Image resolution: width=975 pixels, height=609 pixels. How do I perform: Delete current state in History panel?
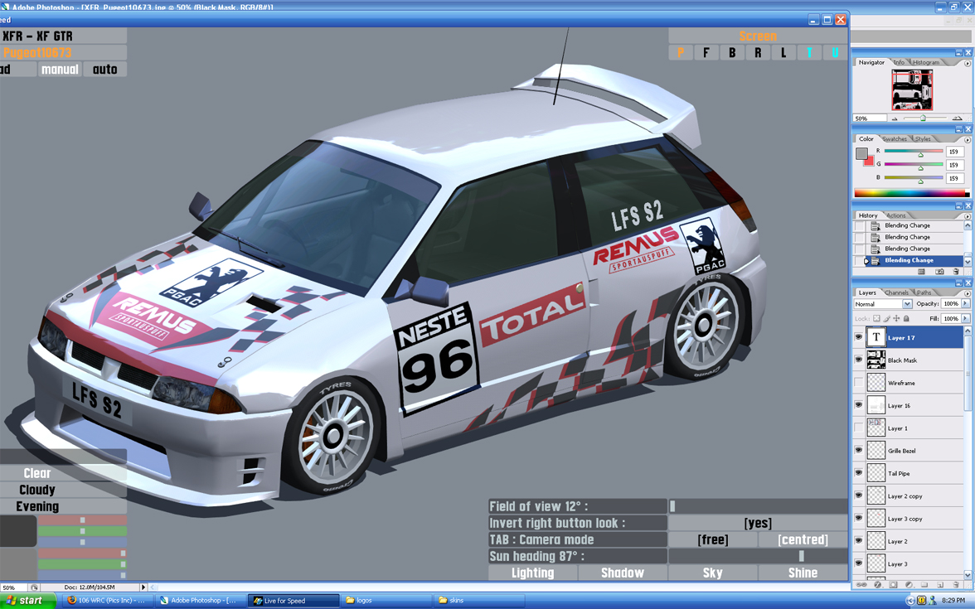tap(956, 272)
